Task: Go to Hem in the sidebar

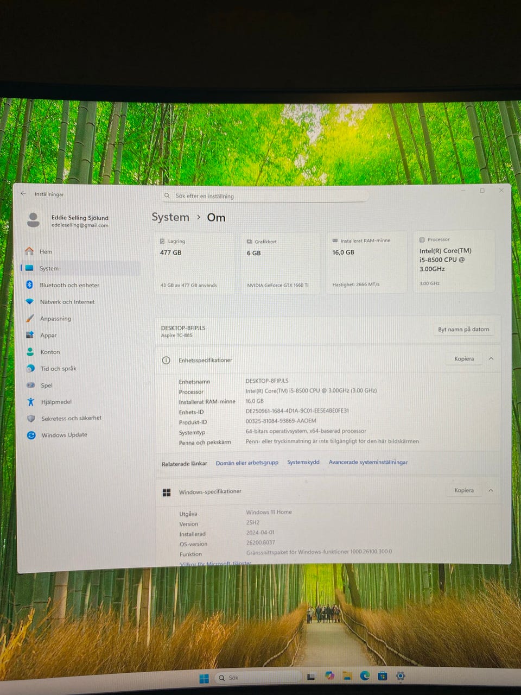Action: [x=46, y=251]
